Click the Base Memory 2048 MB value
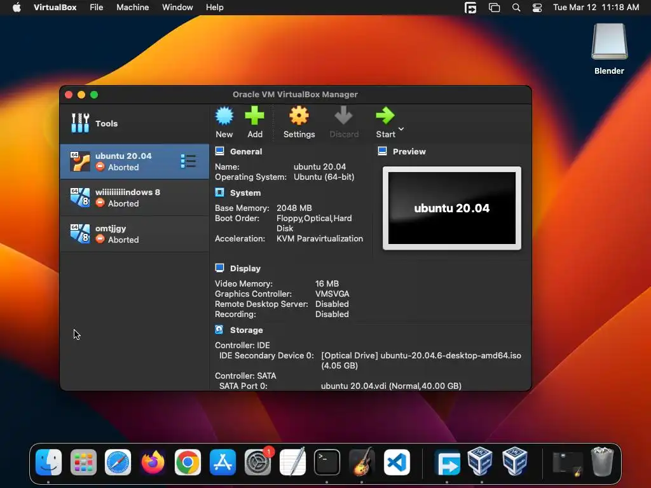This screenshot has width=651, height=488. [x=294, y=208]
